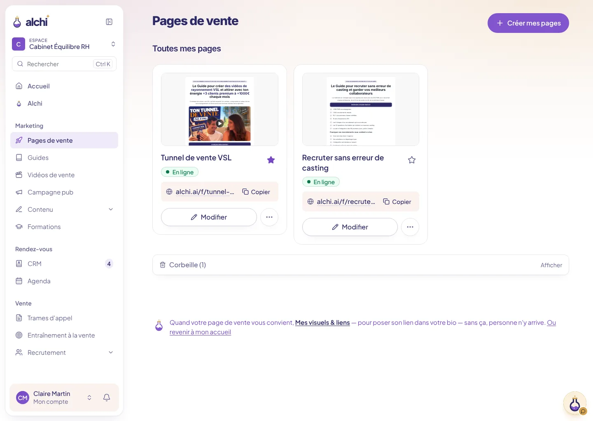The image size is (593, 421).
Task: Open Vidéos de vente section
Action: click(x=64, y=175)
